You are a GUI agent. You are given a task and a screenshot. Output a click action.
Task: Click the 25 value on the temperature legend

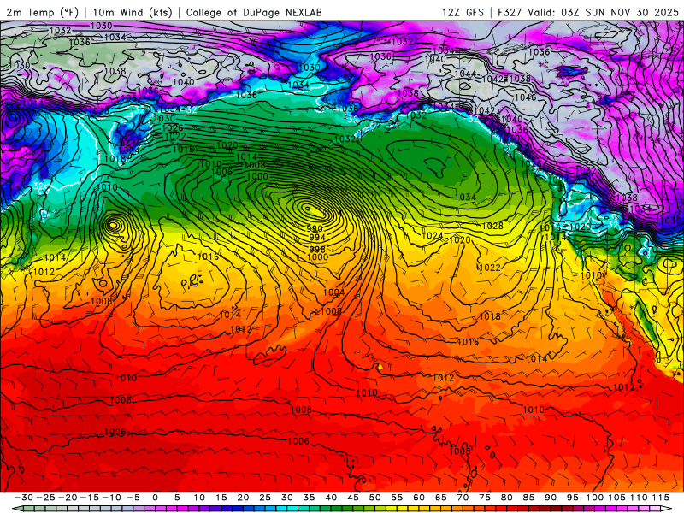pos(265,498)
